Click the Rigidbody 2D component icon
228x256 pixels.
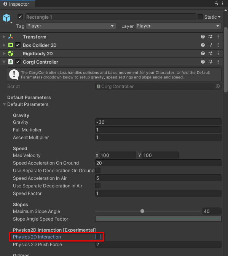(x=11, y=53)
